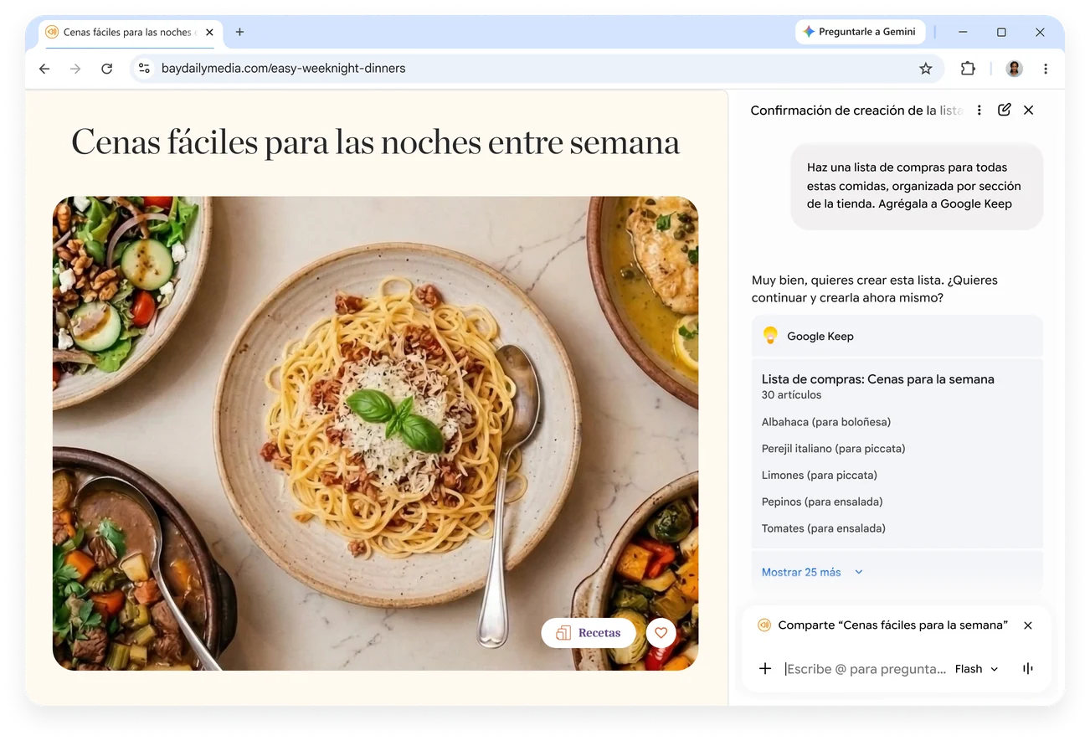
Task: Click the Recetas button on the photo
Action: tap(589, 633)
